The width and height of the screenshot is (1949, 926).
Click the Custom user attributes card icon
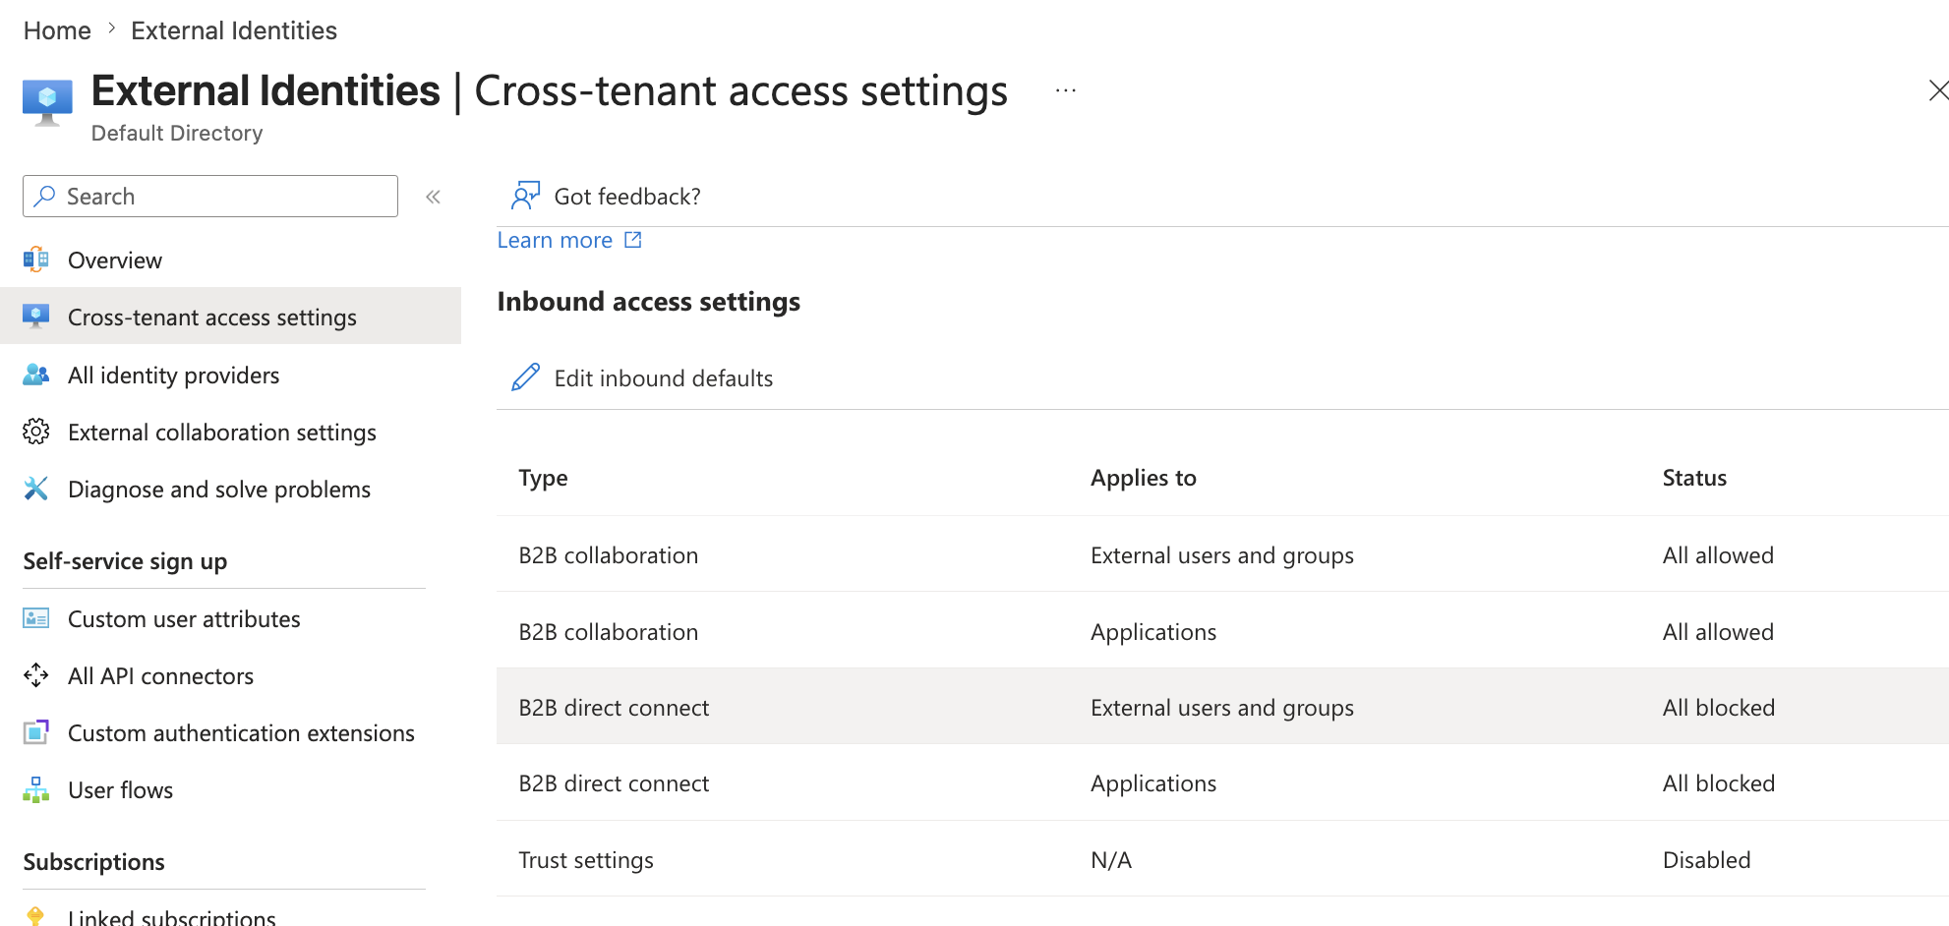click(36, 618)
